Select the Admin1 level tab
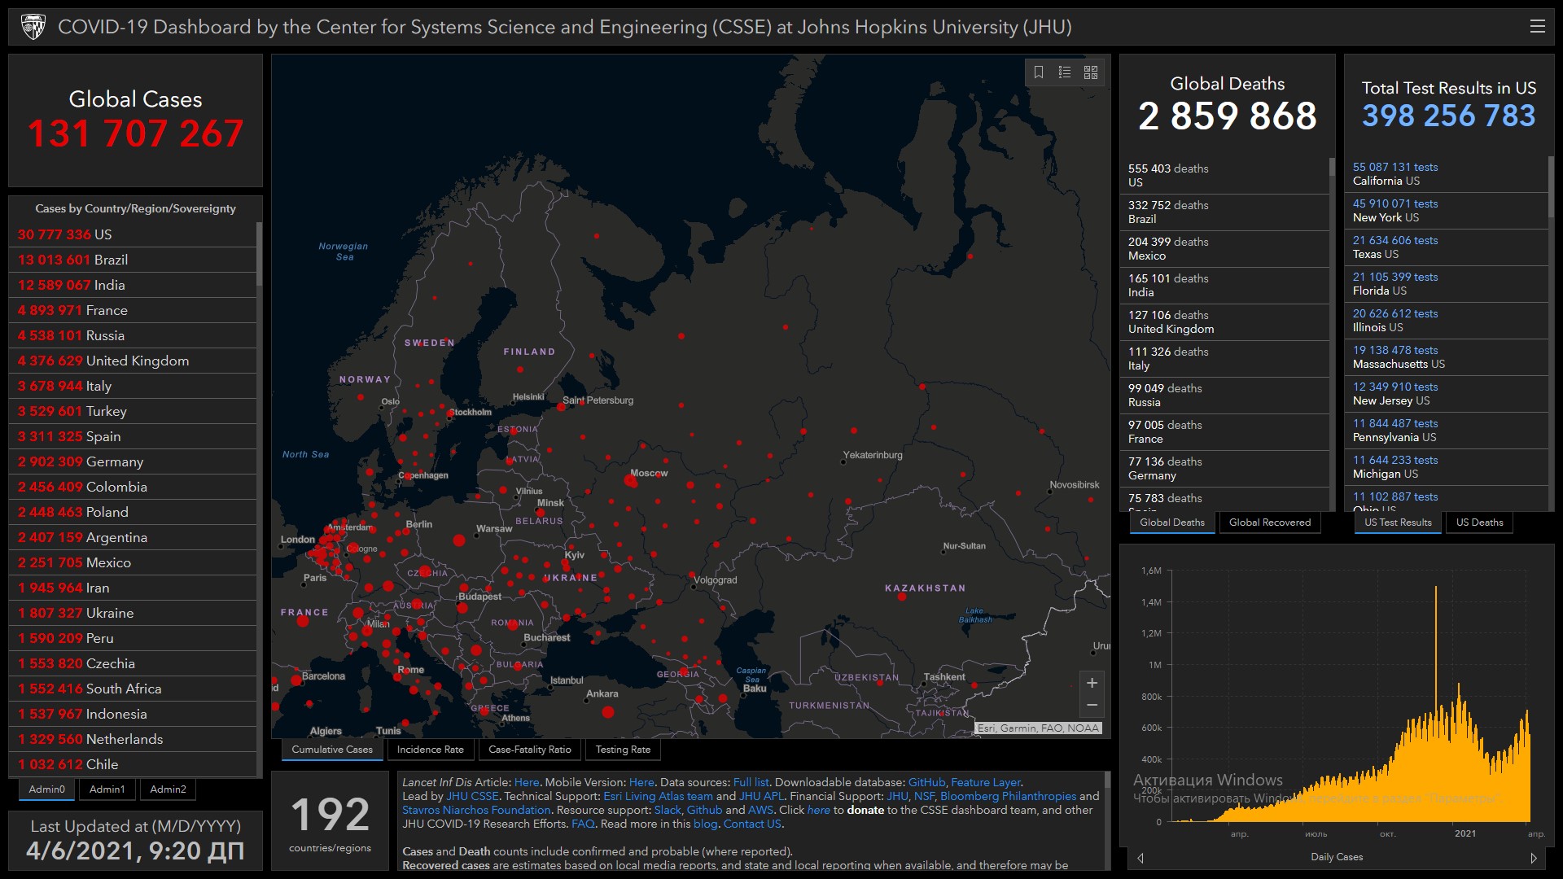The height and width of the screenshot is (879, 1563). [x=107, y=789]
